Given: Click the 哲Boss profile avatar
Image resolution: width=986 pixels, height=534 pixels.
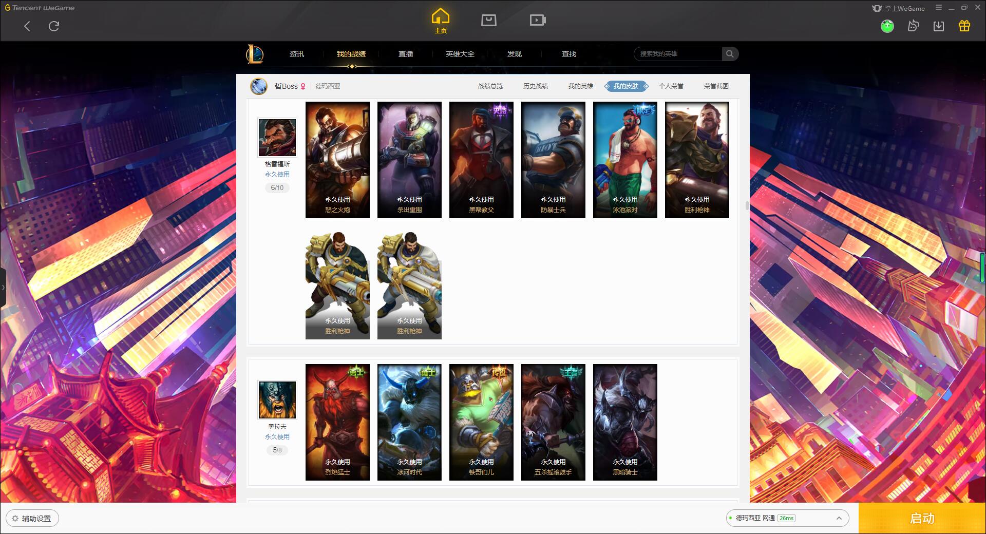Looking at the screenshot, I should 259,86.
